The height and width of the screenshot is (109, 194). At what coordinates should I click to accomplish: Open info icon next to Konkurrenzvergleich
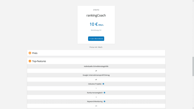point(105,93)
